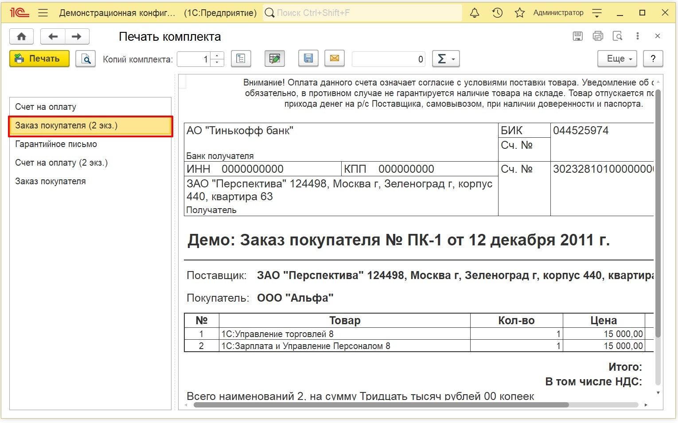Click the Итого: label
Screen dimensions: 678x423
point(625,367)
